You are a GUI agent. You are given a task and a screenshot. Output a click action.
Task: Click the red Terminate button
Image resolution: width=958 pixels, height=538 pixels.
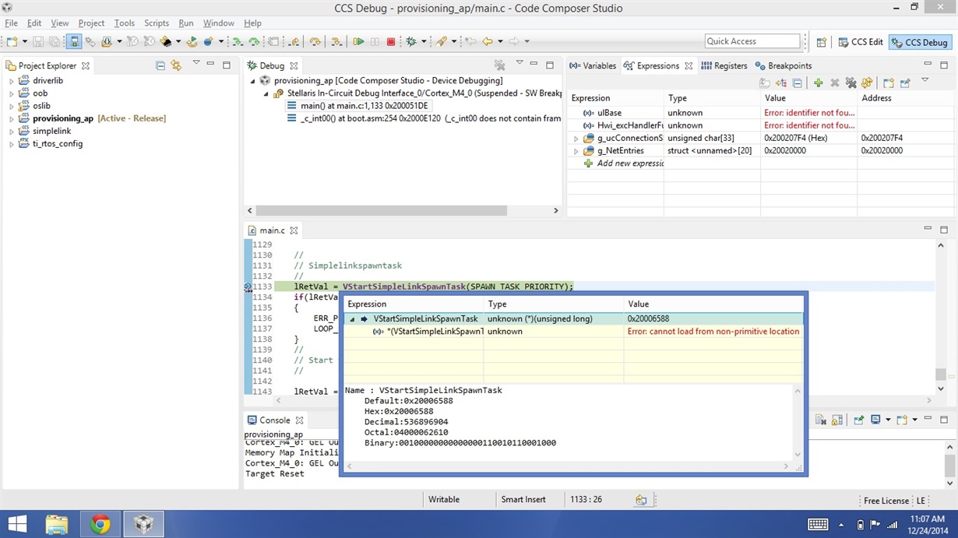point(391,41)
